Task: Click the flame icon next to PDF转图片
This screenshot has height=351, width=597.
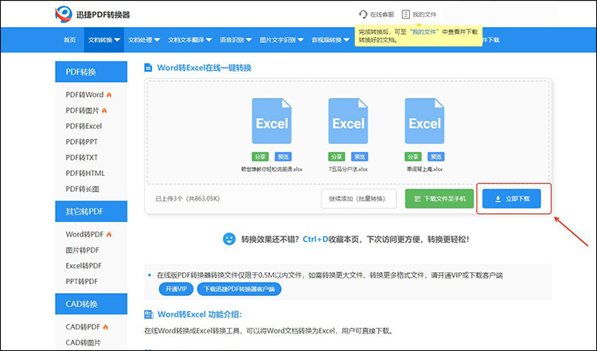Action: [104, 111]
